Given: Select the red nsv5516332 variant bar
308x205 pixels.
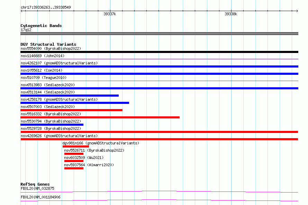Looking at the screenshot, I should click(x=100, y=117).
